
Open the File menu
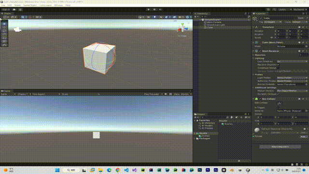pos(3,5)
